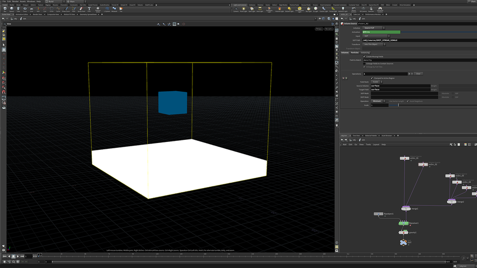Open the network editor Tools menu
Screen dimensions: 477x268
pos(368,145)
